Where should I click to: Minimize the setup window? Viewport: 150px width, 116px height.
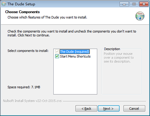(x=124, y=4)
